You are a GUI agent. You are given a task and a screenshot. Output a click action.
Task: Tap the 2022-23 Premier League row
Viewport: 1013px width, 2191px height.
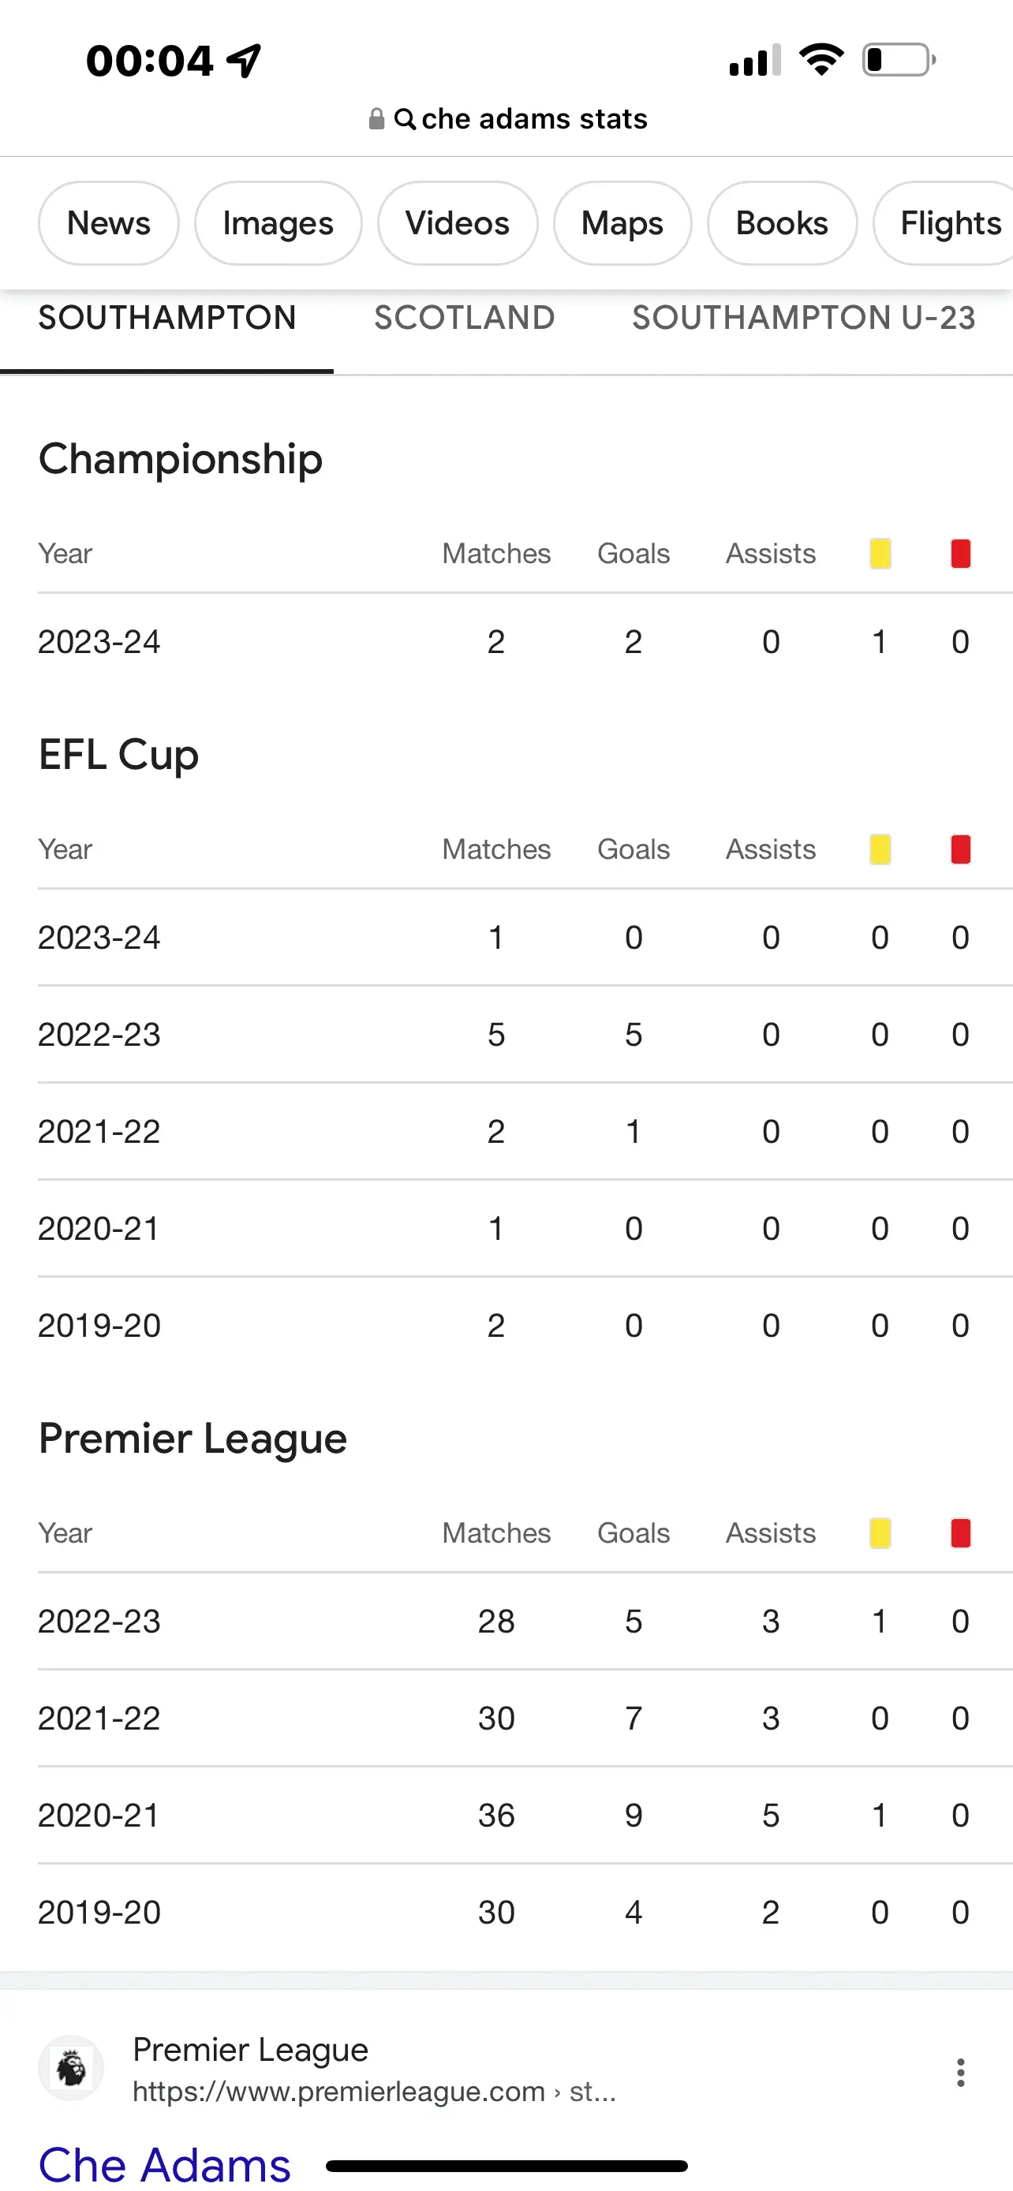coord(505,1621)
